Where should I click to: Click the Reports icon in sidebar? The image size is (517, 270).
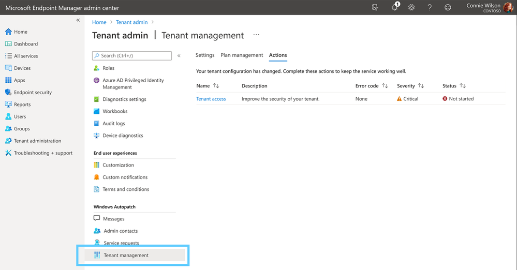8,104
